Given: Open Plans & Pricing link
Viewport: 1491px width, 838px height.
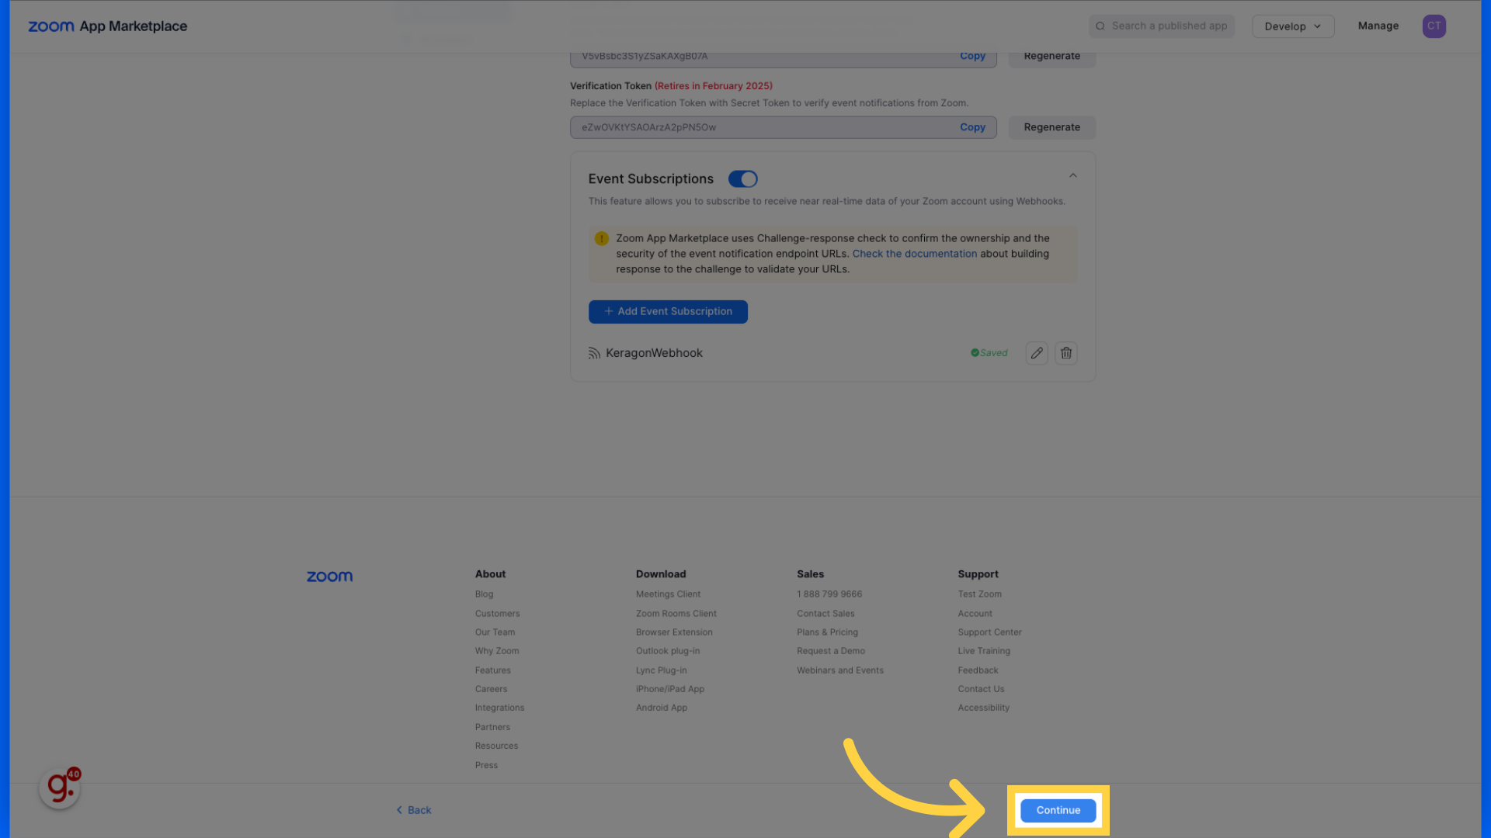Looking at the screenshot, I should [x=827, y=632].
